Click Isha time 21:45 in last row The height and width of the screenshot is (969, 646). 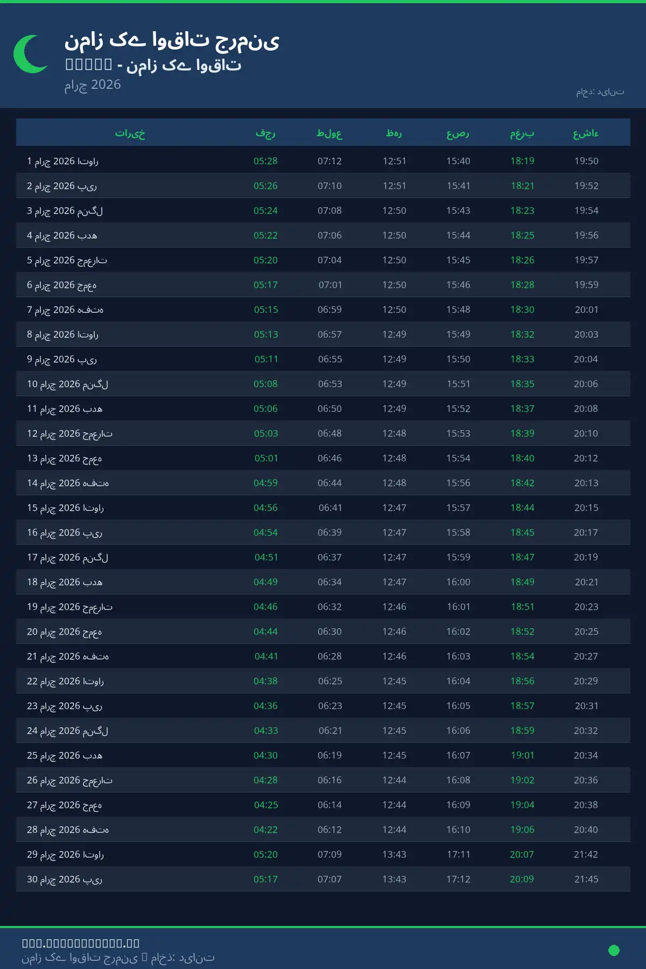tap(586, 879)
